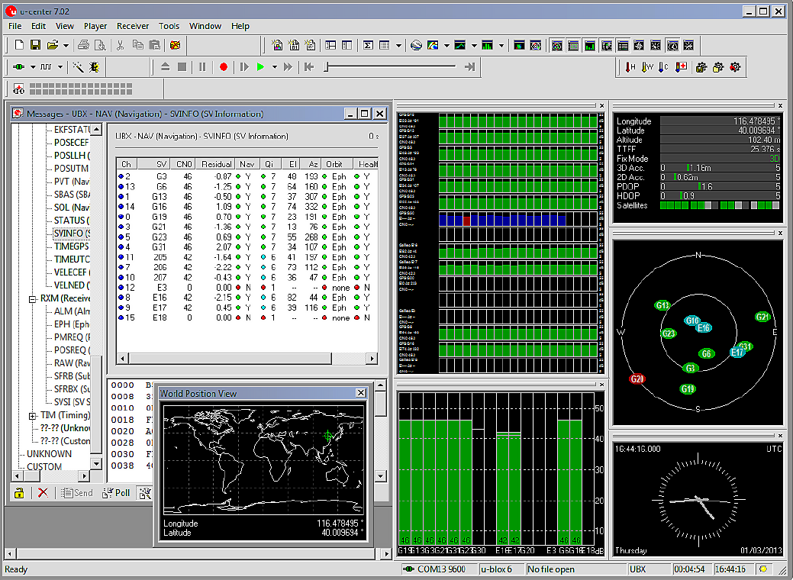Click the player position slider handle
This screenshot has width=793, height=580.
326,67
